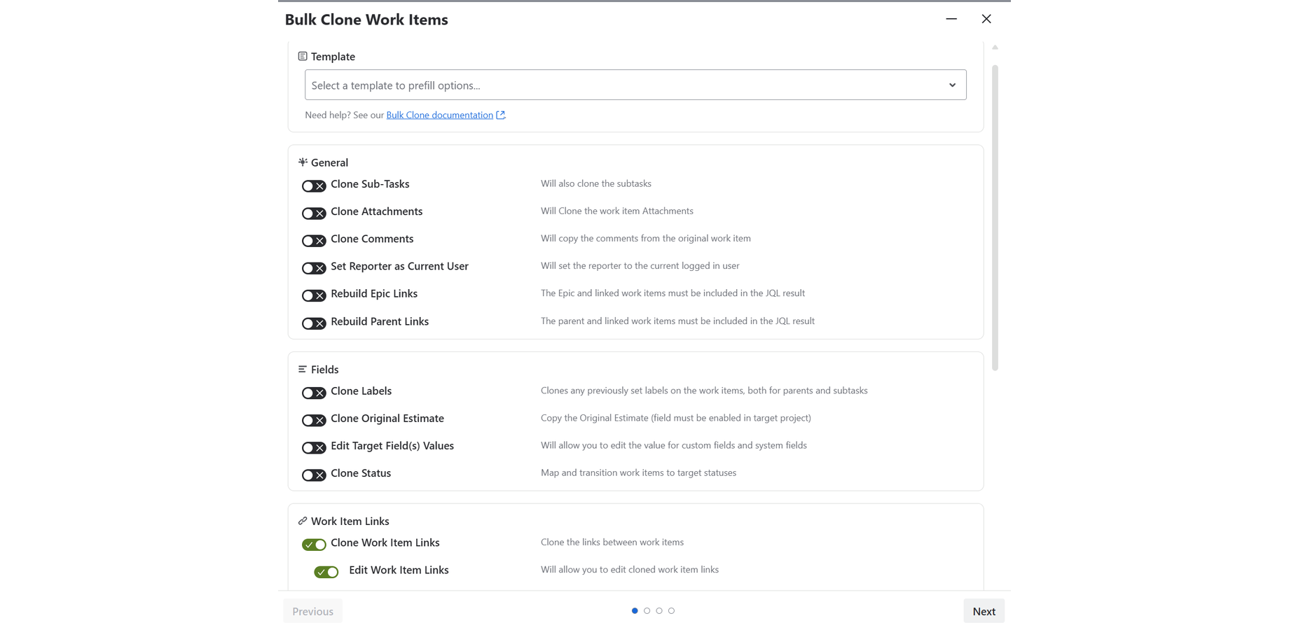This screenshot has height=630, width=1289.
Task: Click the external link icon beside documentation
Action: (x=500, y=115)
